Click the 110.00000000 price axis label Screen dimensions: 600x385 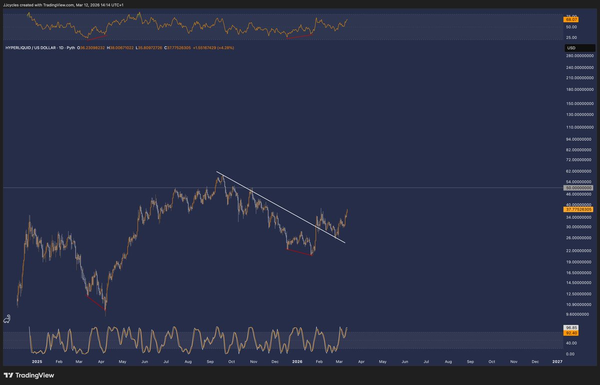580,127
